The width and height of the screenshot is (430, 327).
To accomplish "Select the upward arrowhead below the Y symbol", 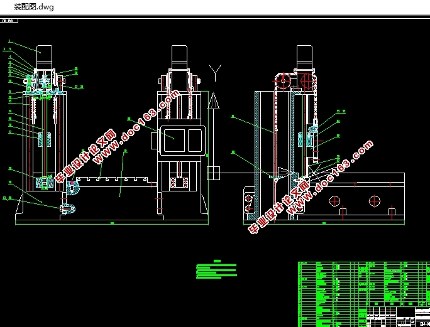I will 213,101.
